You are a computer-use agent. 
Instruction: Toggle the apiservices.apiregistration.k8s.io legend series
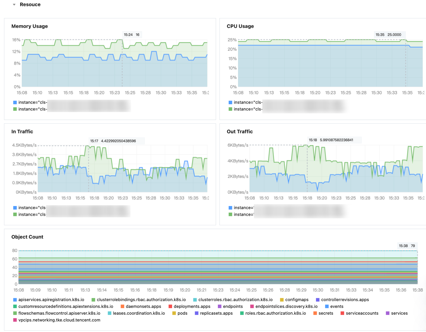tap(49, 300)
